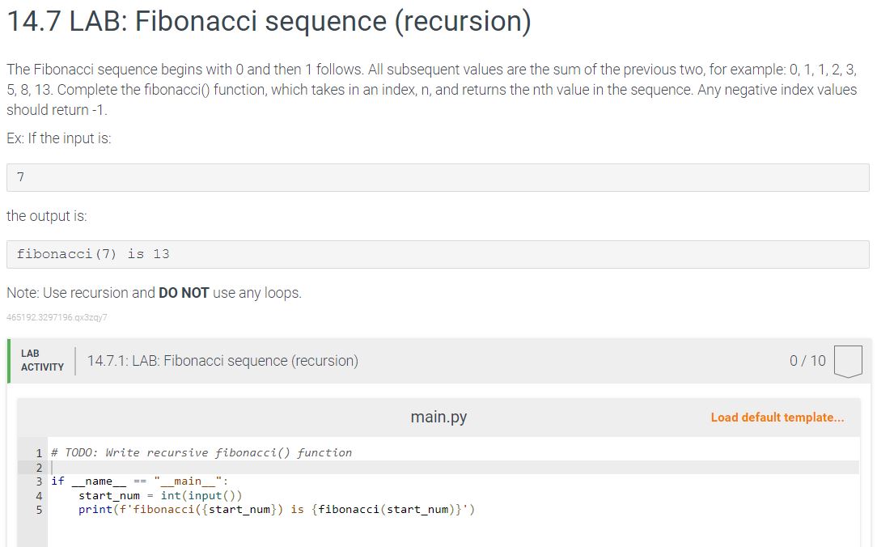Click the LAB ACTIVITY label
894x547 pixels.
point(42,361)
